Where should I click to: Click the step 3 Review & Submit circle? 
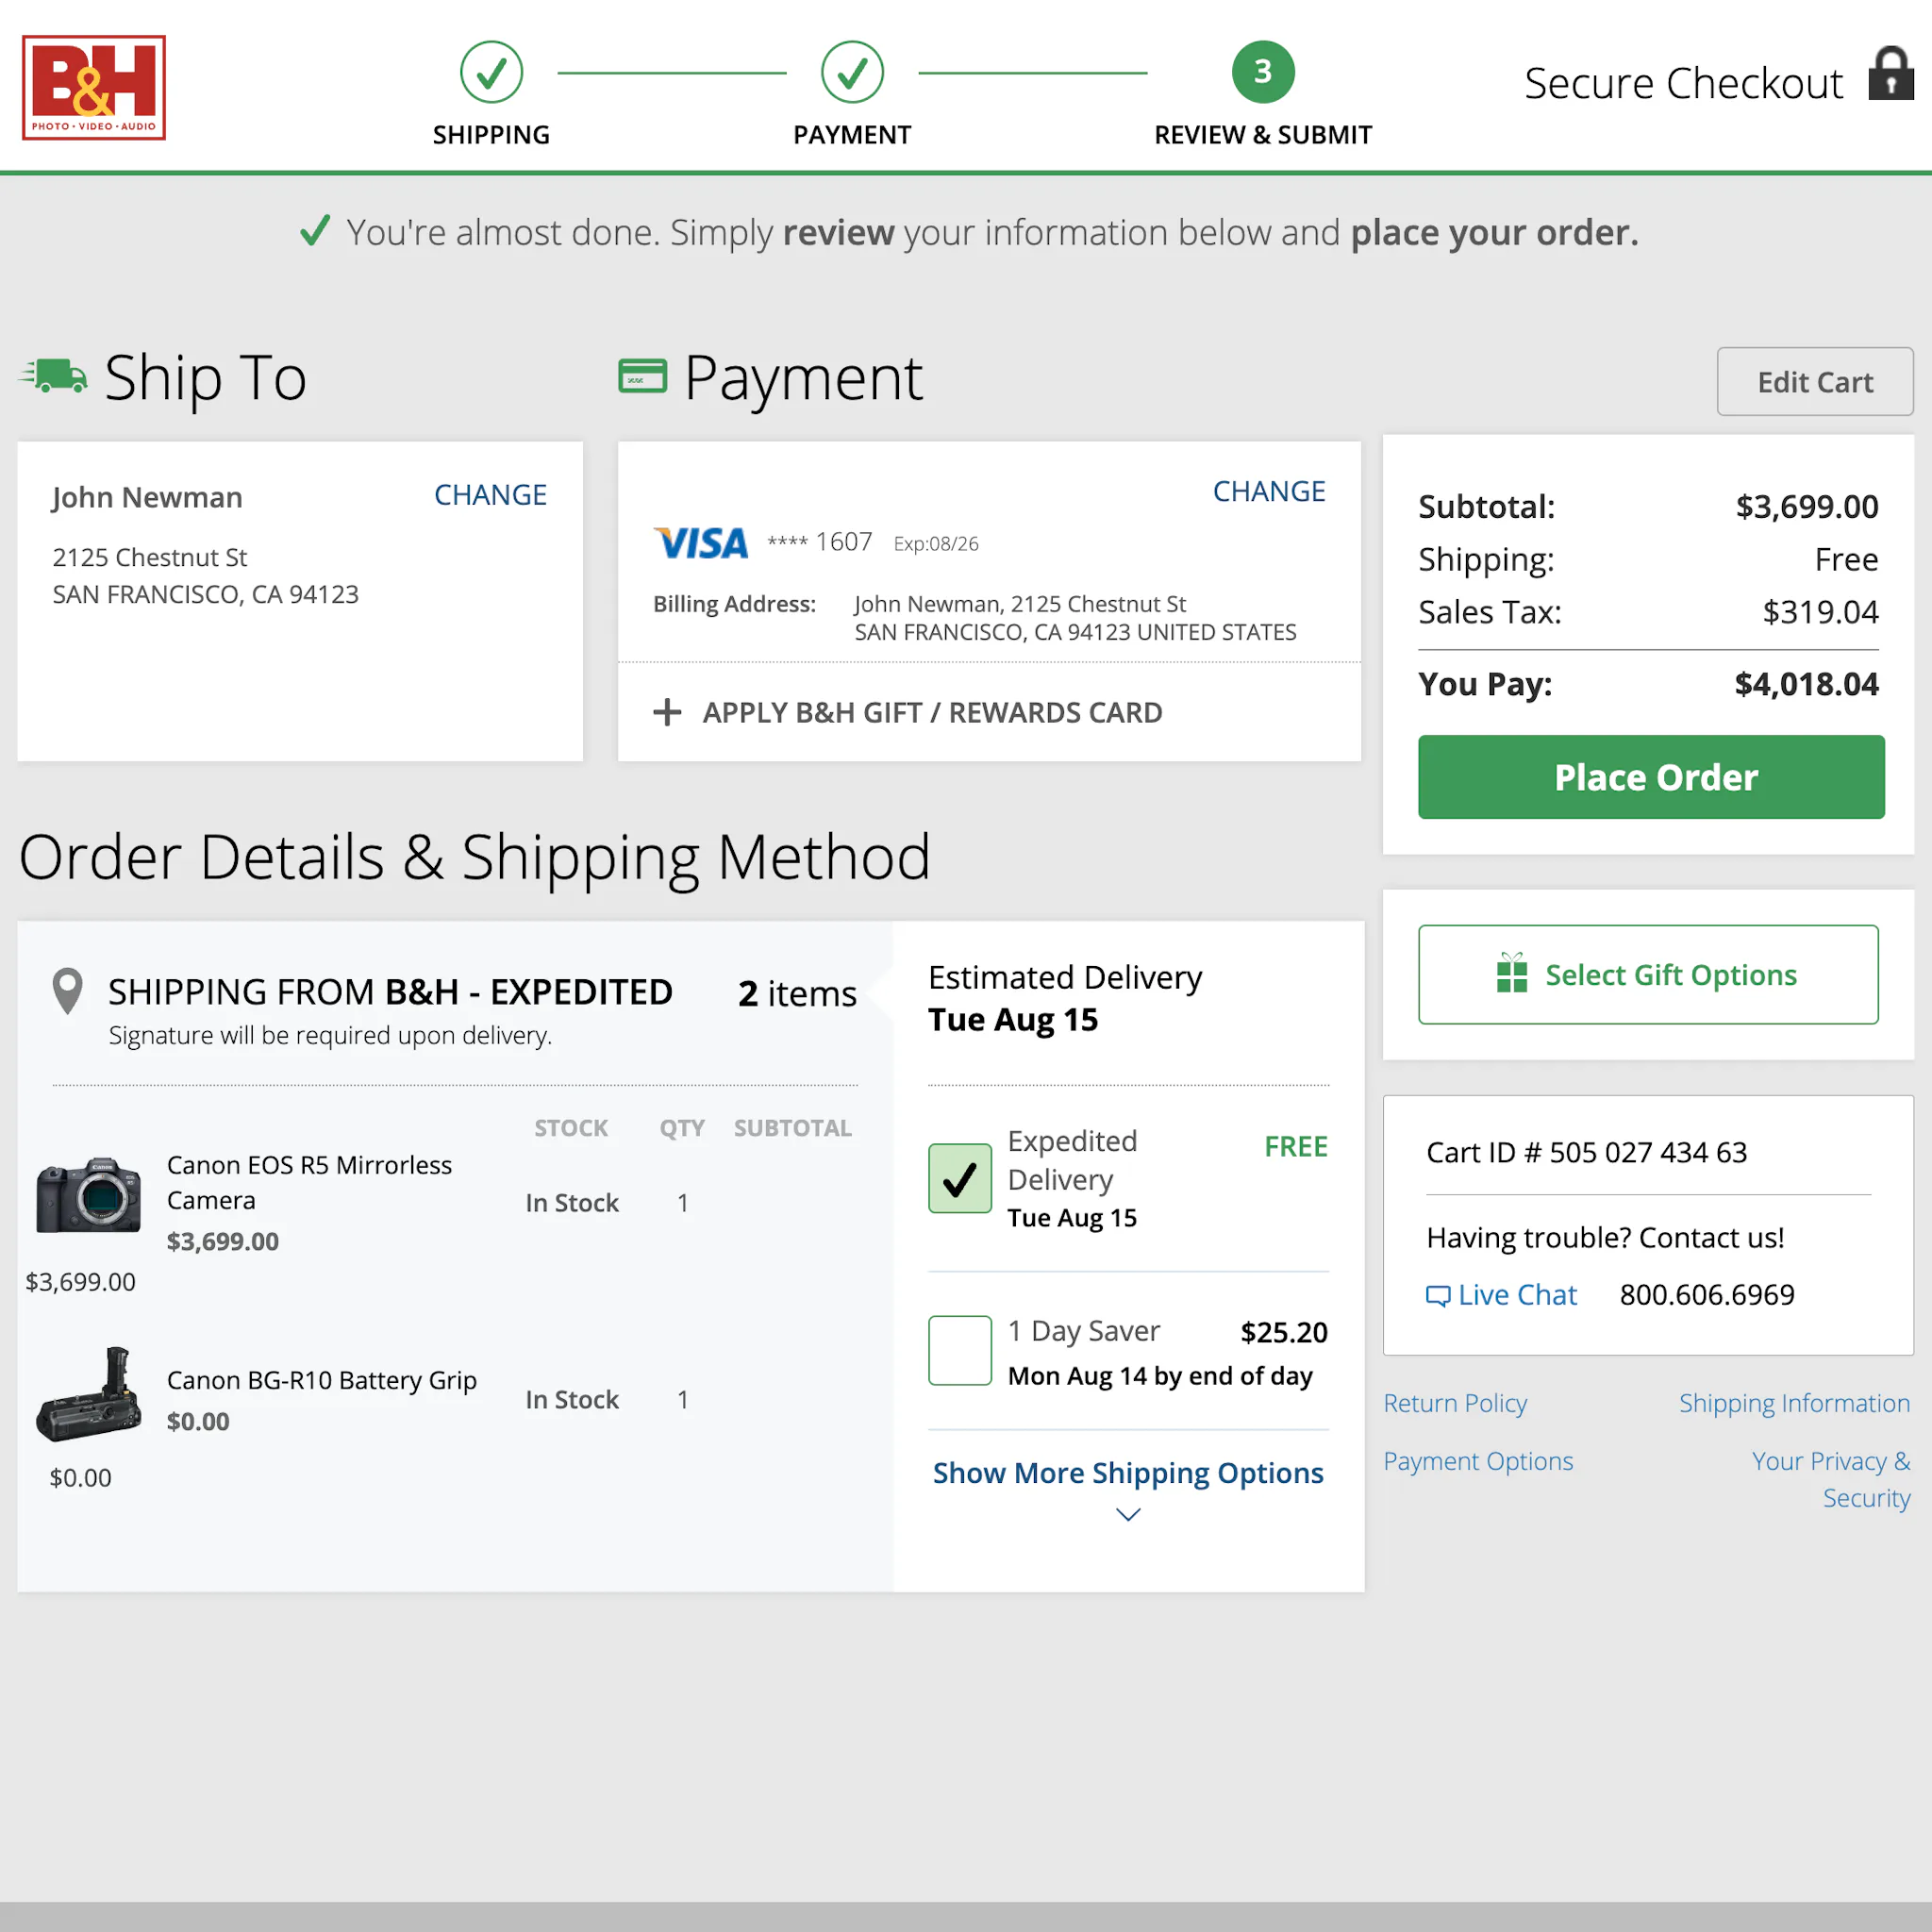[x=1263, y=72]
